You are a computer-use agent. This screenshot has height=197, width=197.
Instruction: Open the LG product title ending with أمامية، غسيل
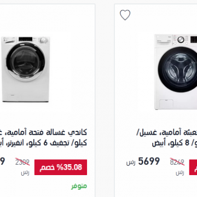click(x=167, y=132)
